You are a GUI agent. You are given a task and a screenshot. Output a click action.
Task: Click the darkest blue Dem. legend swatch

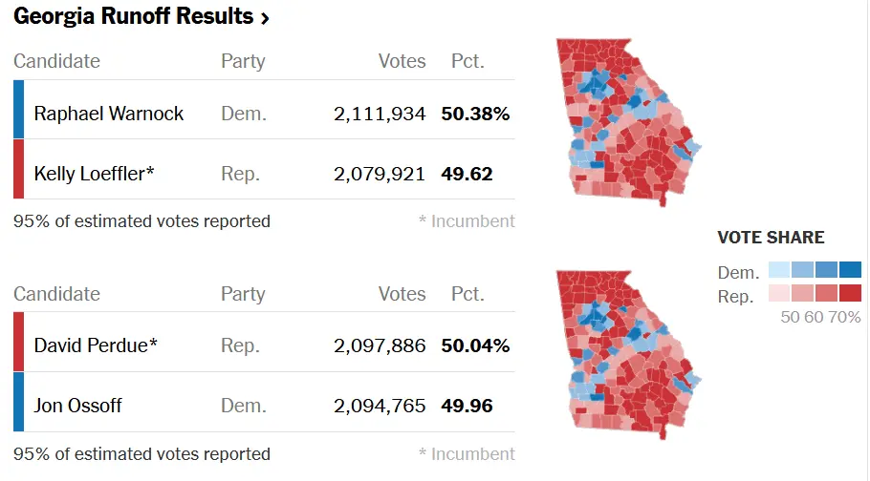point(849,271)
